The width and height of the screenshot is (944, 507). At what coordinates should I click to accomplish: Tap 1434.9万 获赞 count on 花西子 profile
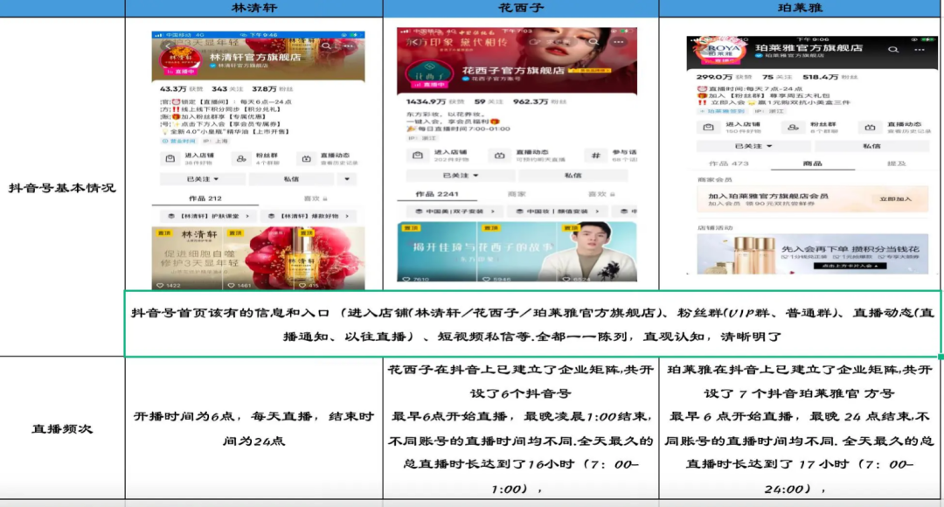(x=435, y=101)
